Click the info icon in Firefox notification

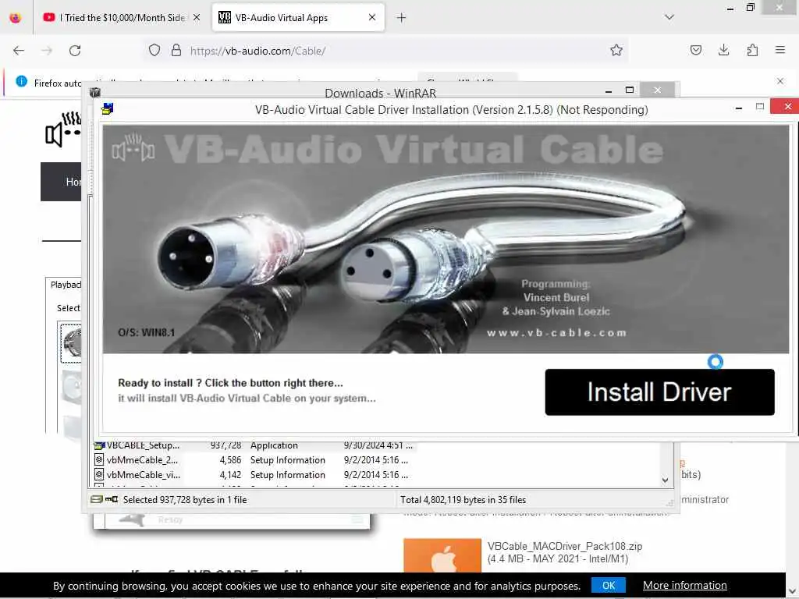click(21, 81)
